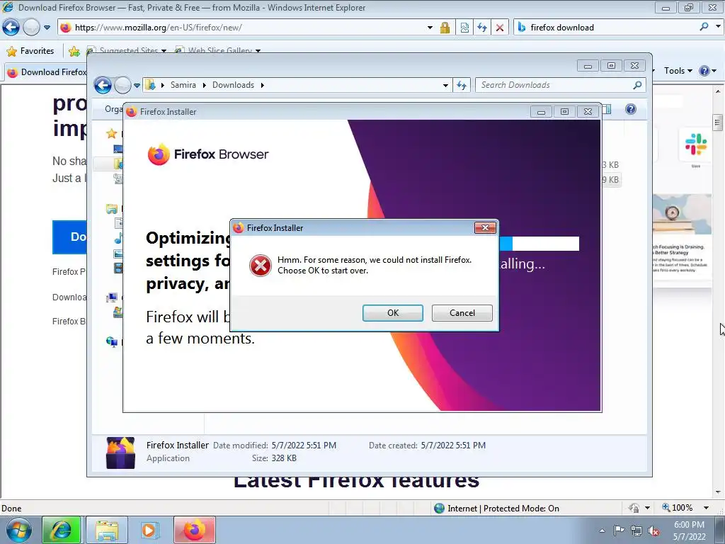Click the Favorites star in Explorer navigation pane
Viewport: 725px width, 544px height.
pyautogui.click(x=111, y=134)
